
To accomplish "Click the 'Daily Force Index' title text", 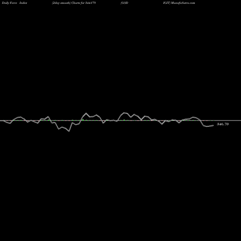I will (x=14, y=3).
